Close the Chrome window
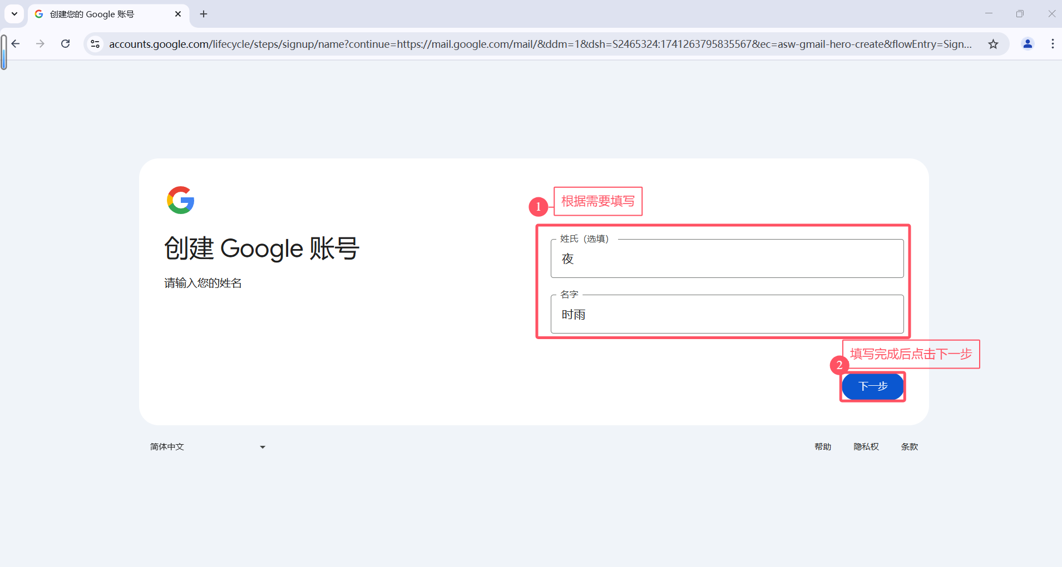 1051,14
